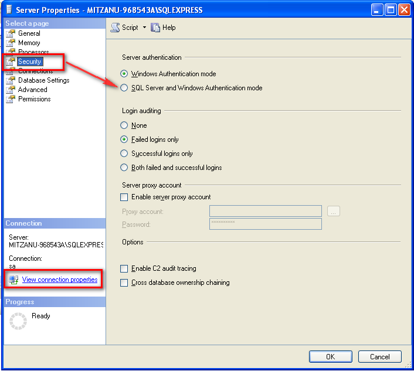This screenshot has width=414, height=371.
Task: Click the Ready progress spinner
Action: [18, 321]
